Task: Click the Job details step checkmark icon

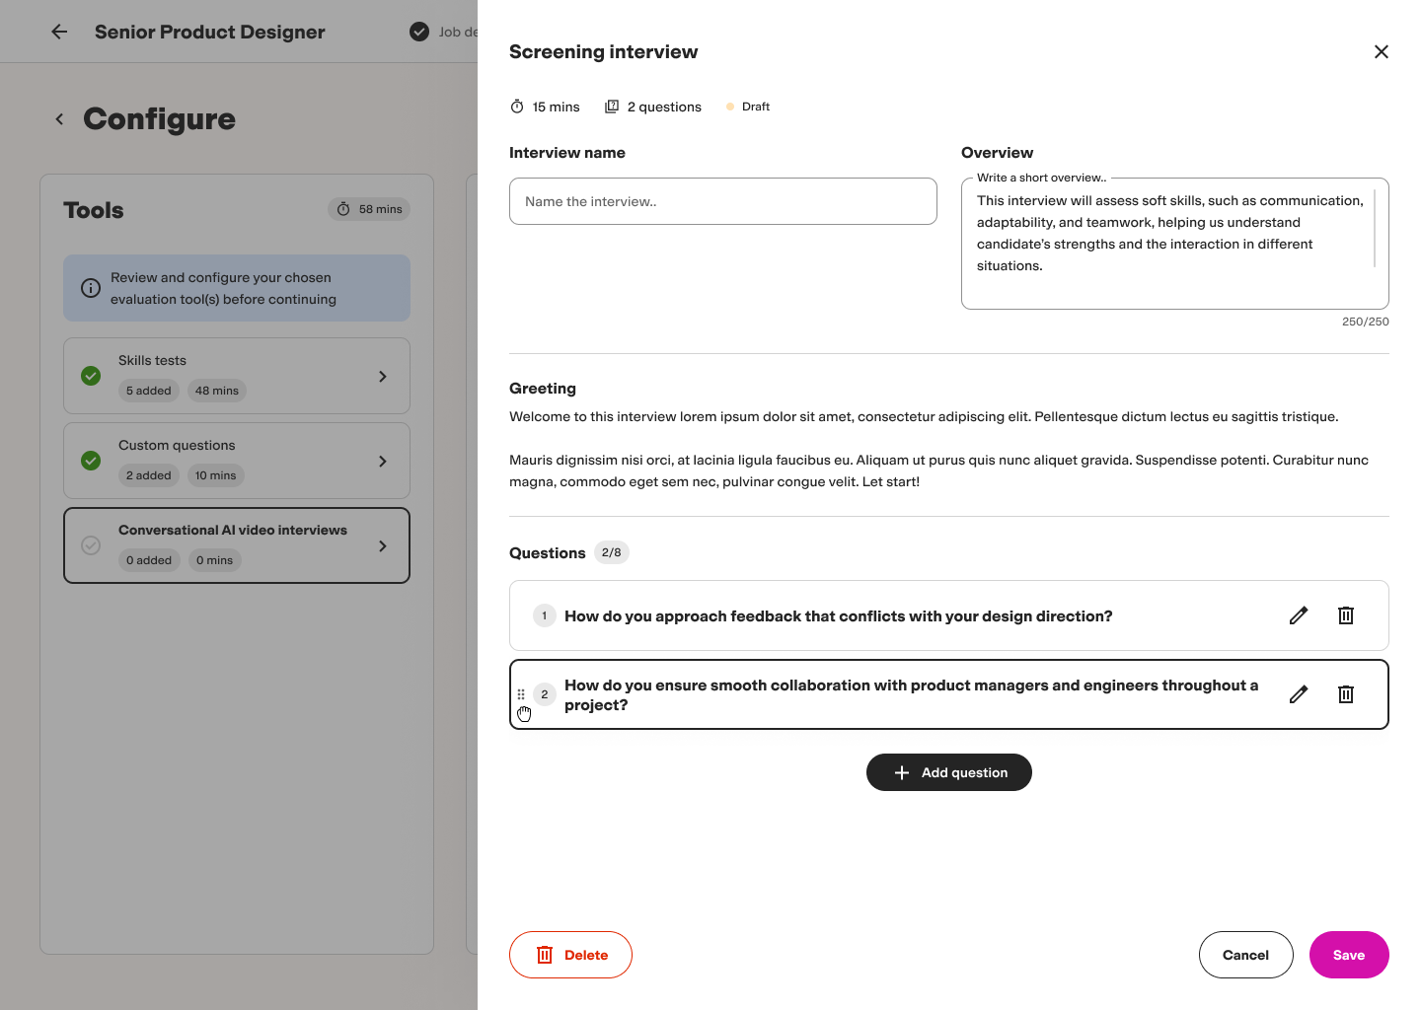Action: 419,32
